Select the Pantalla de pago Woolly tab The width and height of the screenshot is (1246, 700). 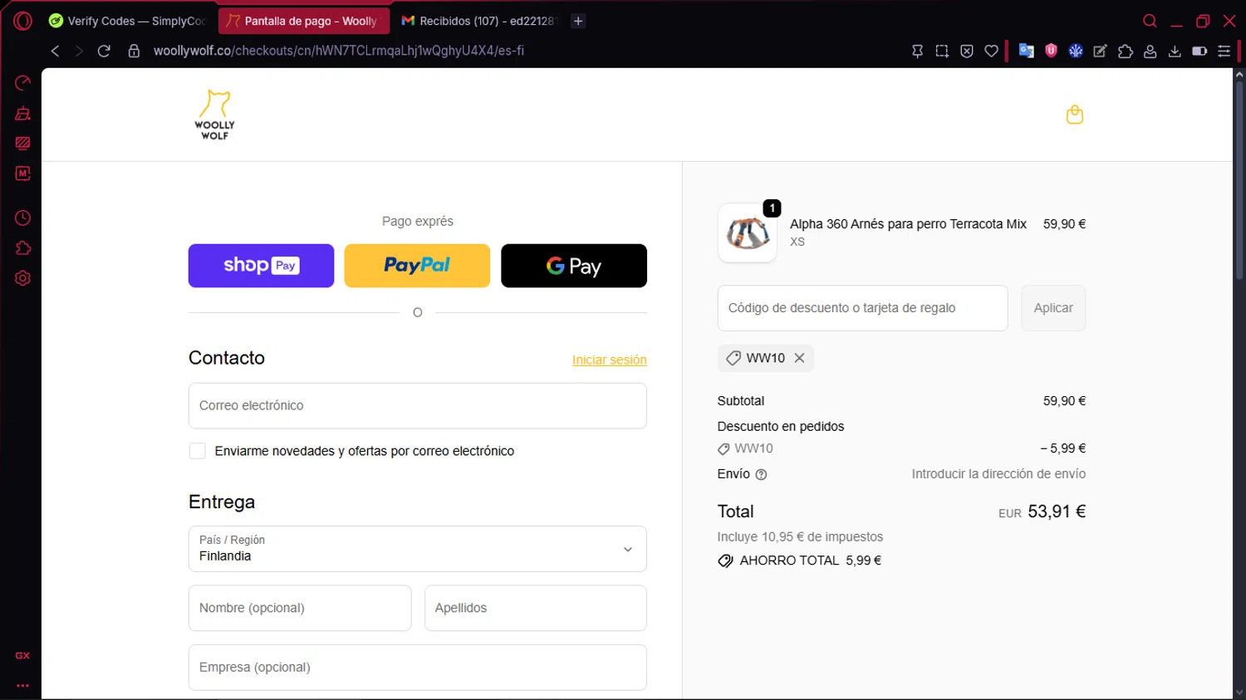[x=303, y=21]
